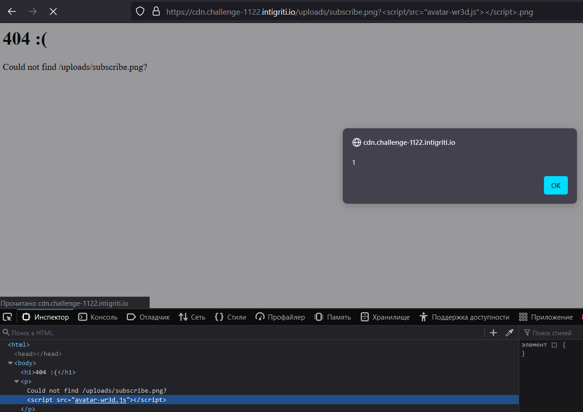Viewport: 583px width, 412px height.
Task: Select the h1 404 element row
Action: (259, 372)
